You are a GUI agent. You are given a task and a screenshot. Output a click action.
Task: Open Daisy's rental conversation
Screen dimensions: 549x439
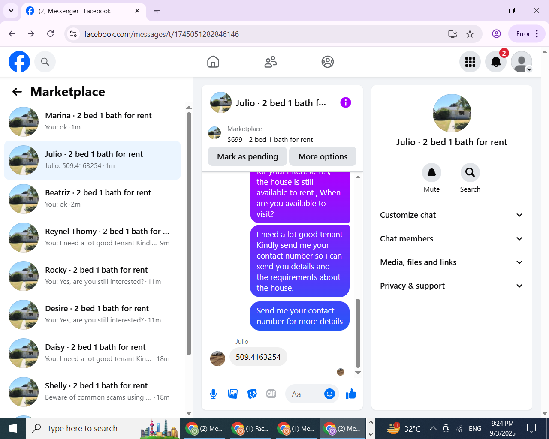point(92,353)
